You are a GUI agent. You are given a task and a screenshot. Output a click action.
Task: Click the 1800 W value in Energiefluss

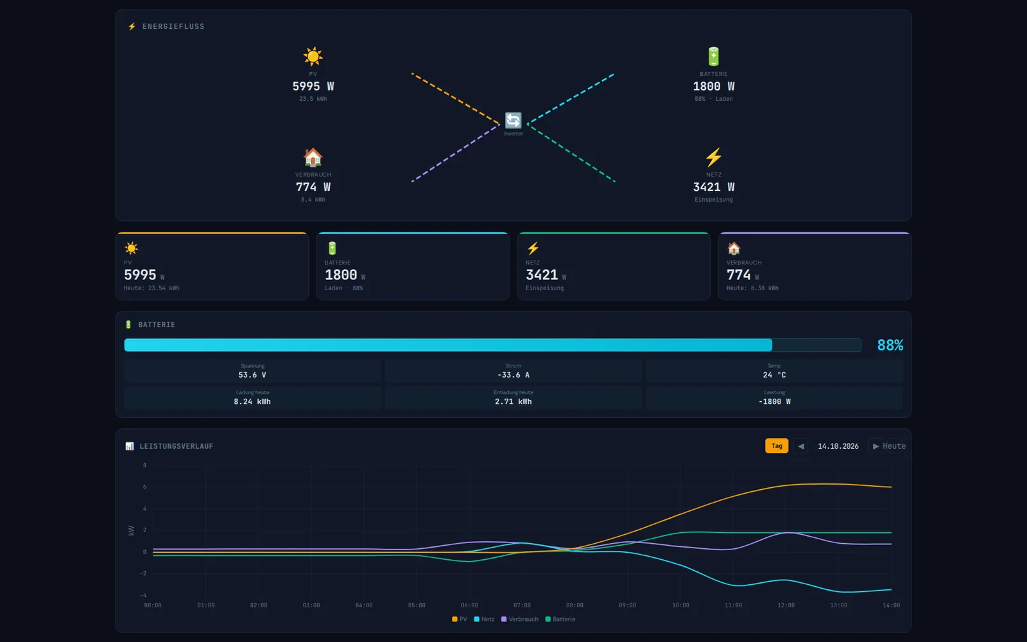714,87
